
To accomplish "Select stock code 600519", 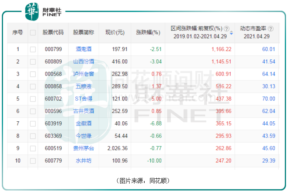I will [x=53, y=149].
